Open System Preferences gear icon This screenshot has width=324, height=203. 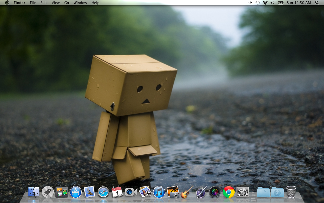click(243, 192)
